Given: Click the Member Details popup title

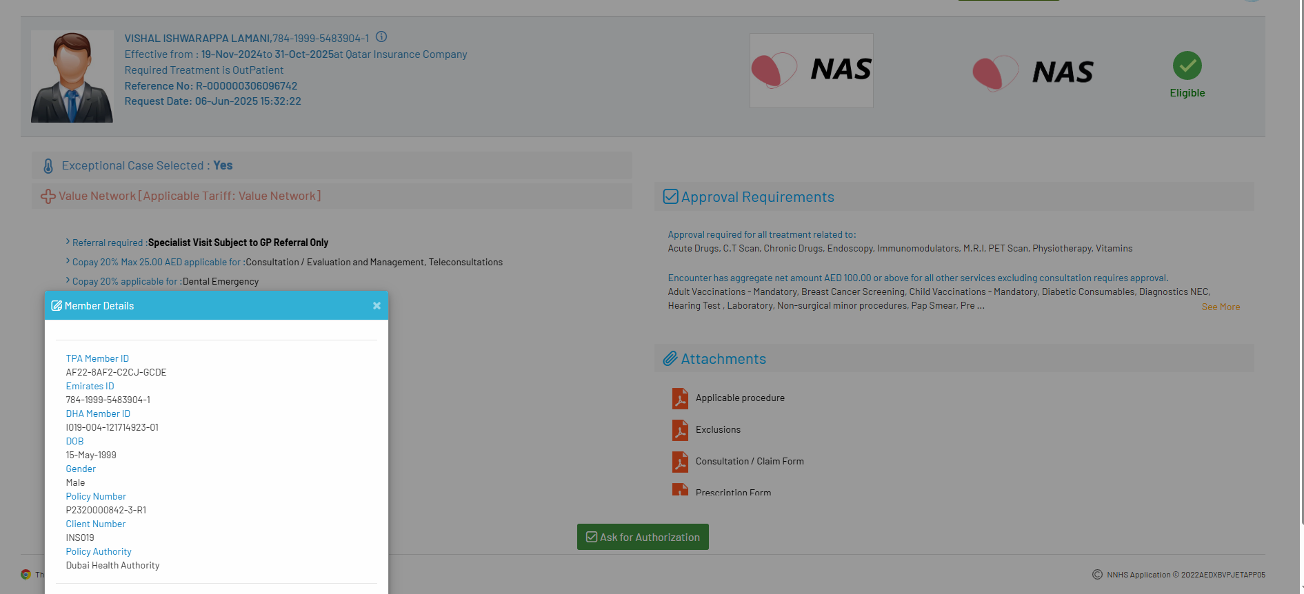Looking at the screenshot, I should (99, 306).
